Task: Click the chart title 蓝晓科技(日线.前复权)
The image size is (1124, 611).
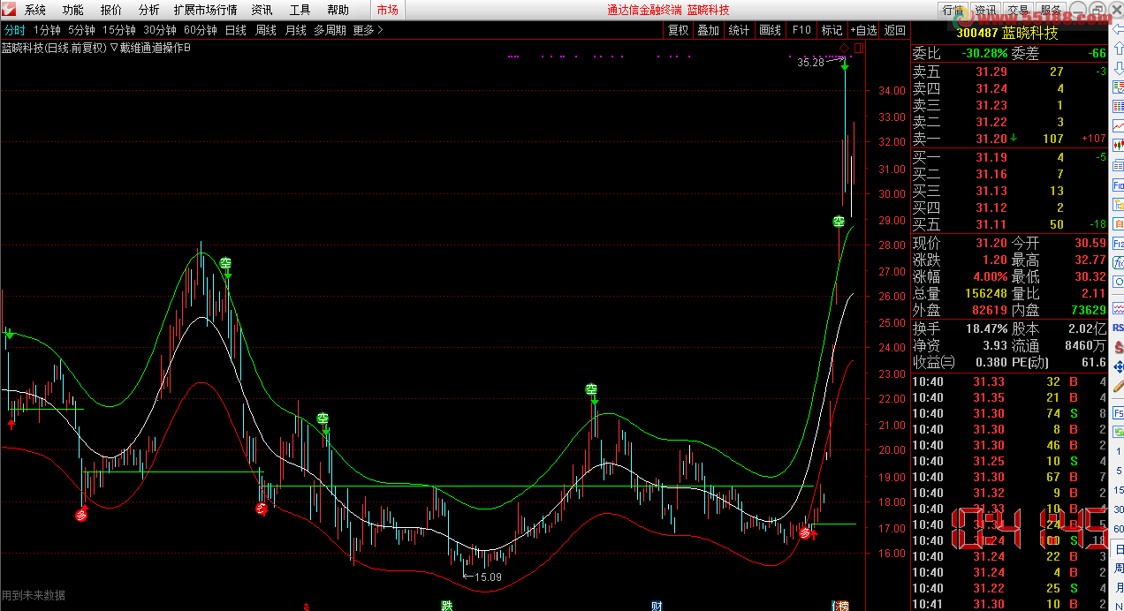Action: tap(54, 48)
